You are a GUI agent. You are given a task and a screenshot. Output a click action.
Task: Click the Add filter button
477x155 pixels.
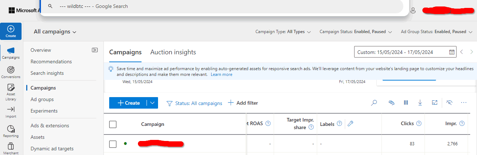(x=243, y=103)
